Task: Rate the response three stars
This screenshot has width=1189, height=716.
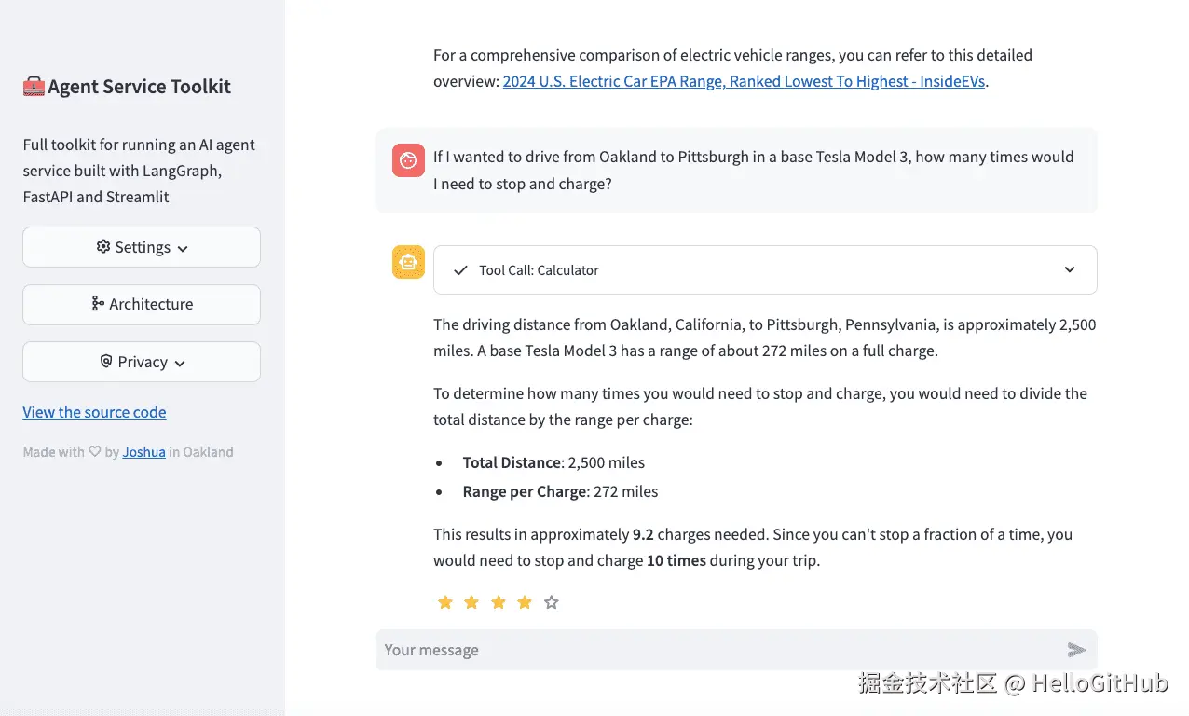Action: pos(499,602)
